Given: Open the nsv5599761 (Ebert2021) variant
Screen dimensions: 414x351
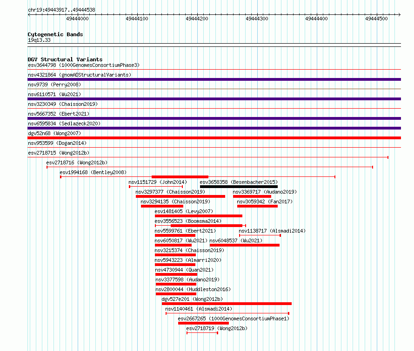Looking at the screenshot, I should [185, 231].
